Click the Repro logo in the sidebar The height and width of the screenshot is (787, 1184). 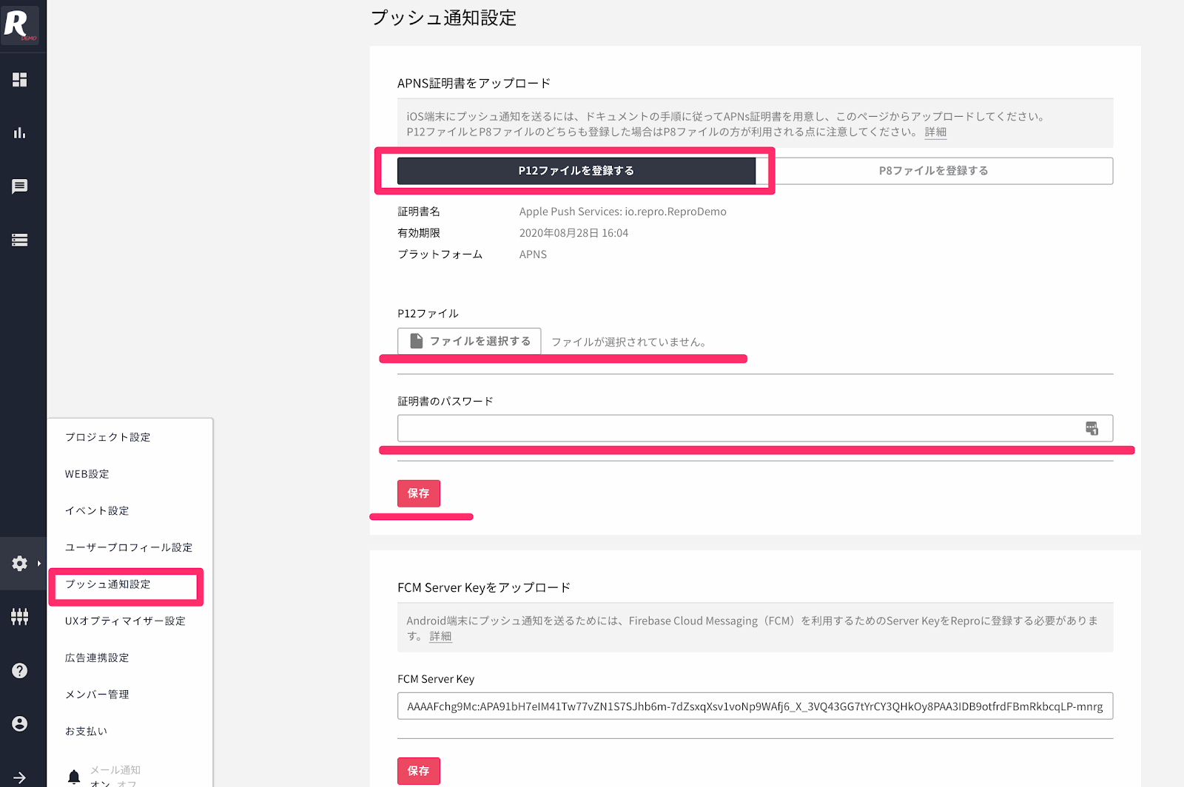click(19, 24)
